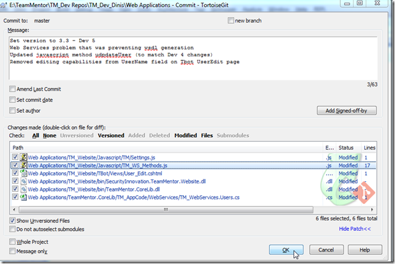Uncheck User_Edit.cshtml file checkbox
The width and height of the screenshot is (395, 264).
pos(15,173)
